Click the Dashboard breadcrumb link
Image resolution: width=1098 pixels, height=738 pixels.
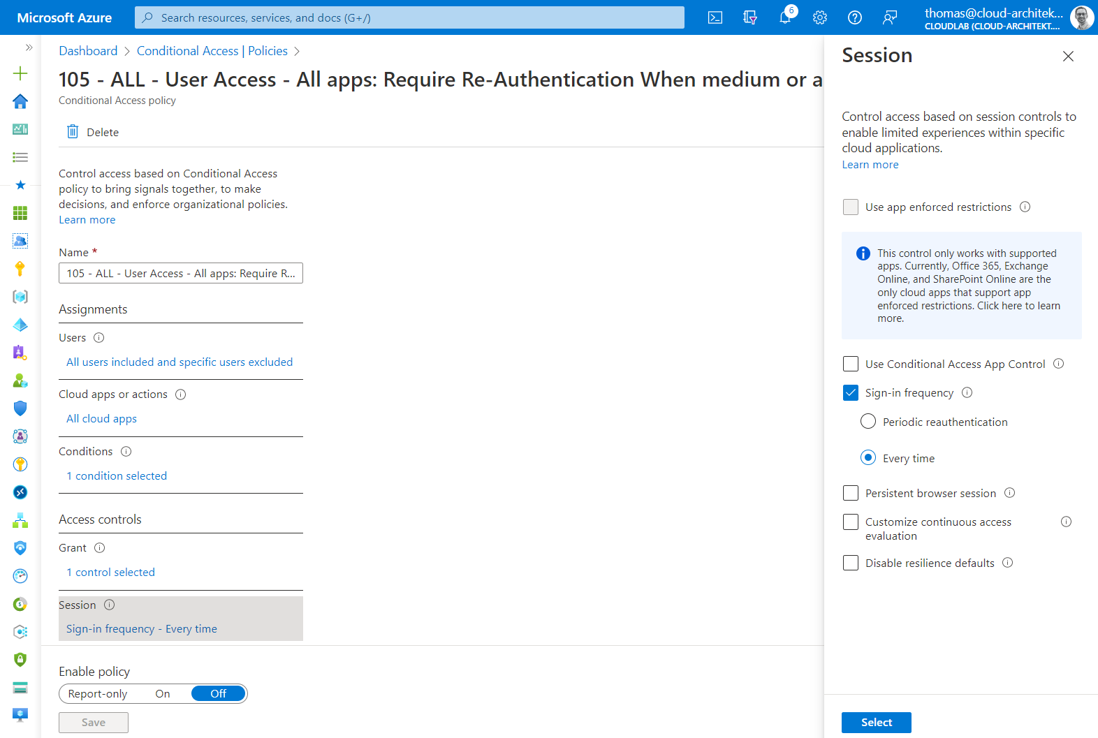88,51
